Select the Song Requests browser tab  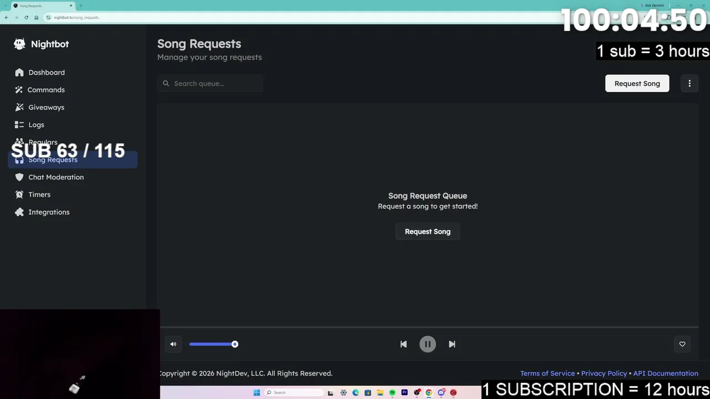tap(42, 6)
